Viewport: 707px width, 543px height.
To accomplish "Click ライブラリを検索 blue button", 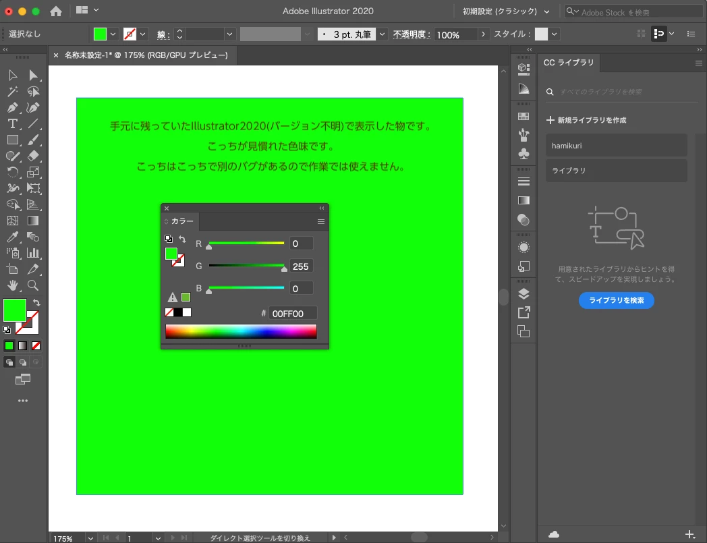I will pos(617,300).
